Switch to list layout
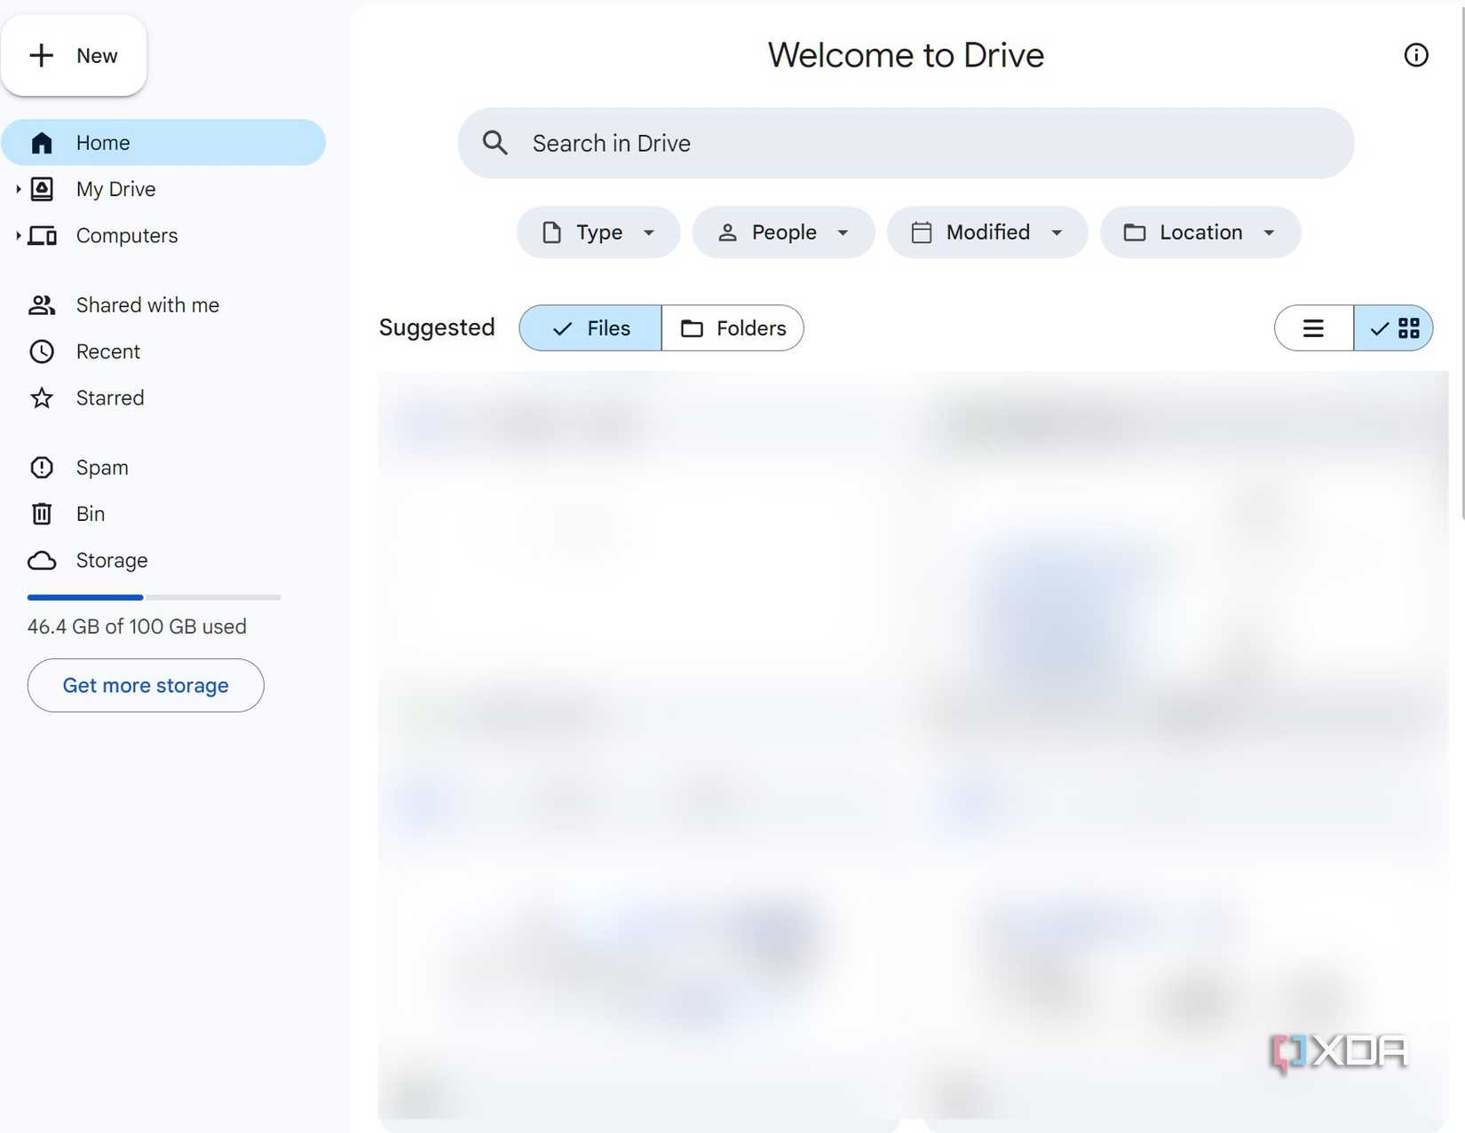1465x1133 pixels. (x=1314, y=328)
